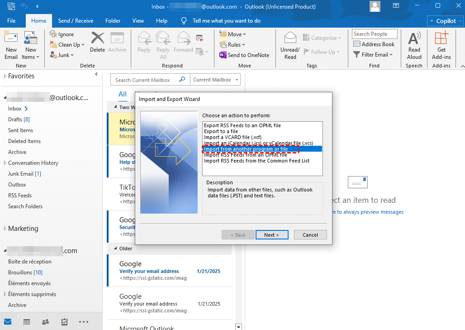Expand the Favorites section
465x330 pixels.
click(x=5, y=76)
